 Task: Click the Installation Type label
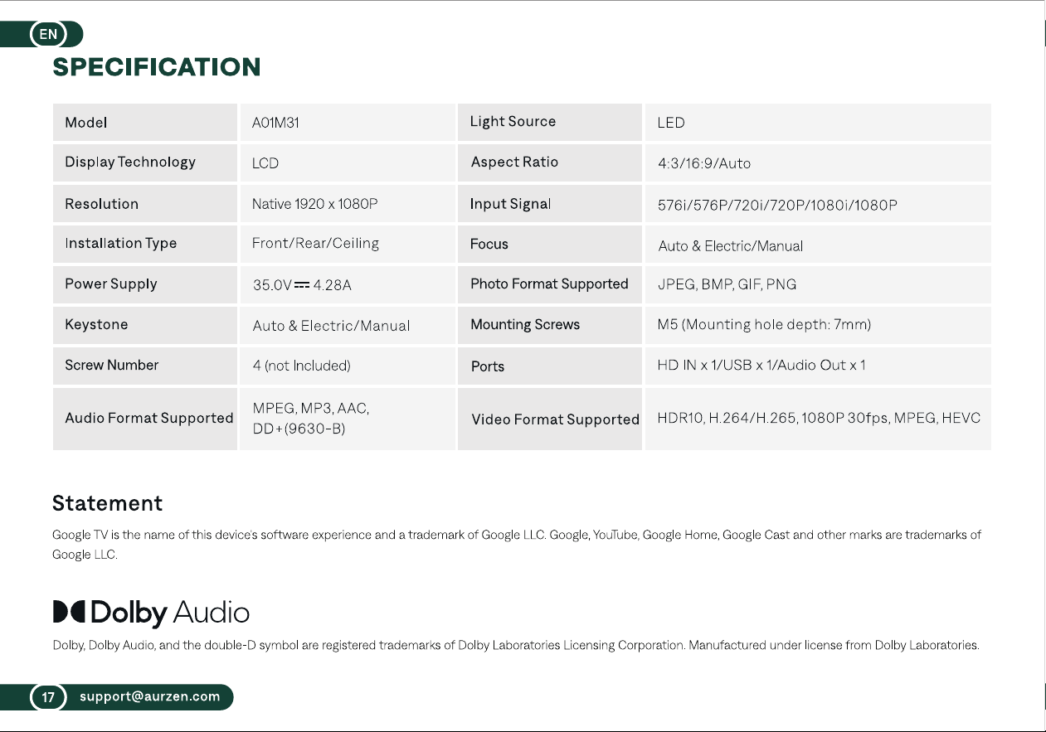[x=121, y=244]
